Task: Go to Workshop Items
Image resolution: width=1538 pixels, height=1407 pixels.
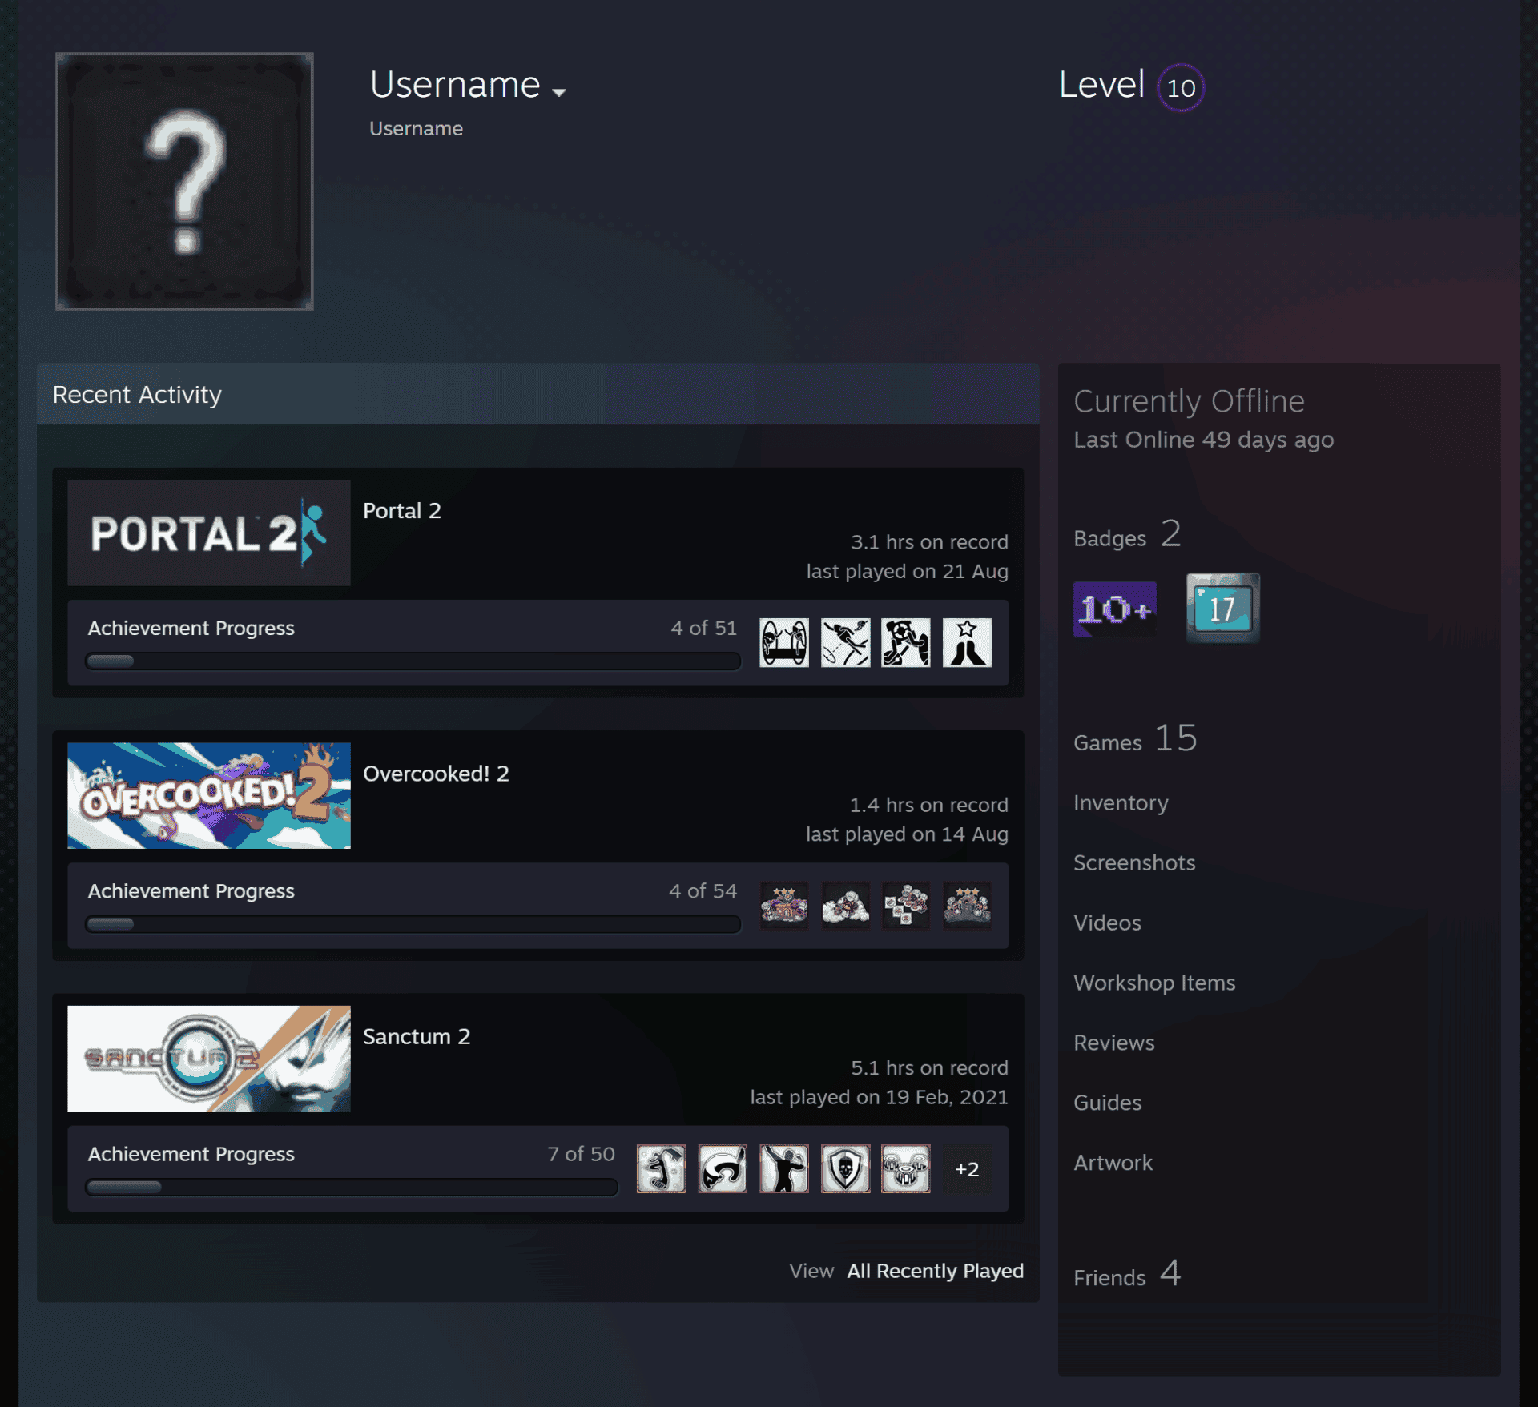Action: point(1154,983)
